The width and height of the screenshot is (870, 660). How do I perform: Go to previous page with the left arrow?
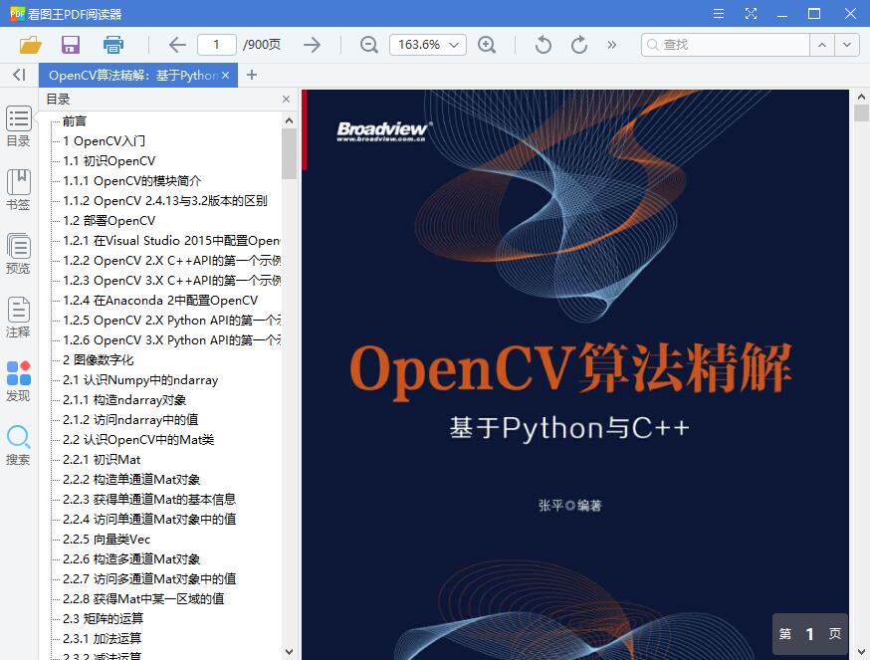click(x=177, y=45)
